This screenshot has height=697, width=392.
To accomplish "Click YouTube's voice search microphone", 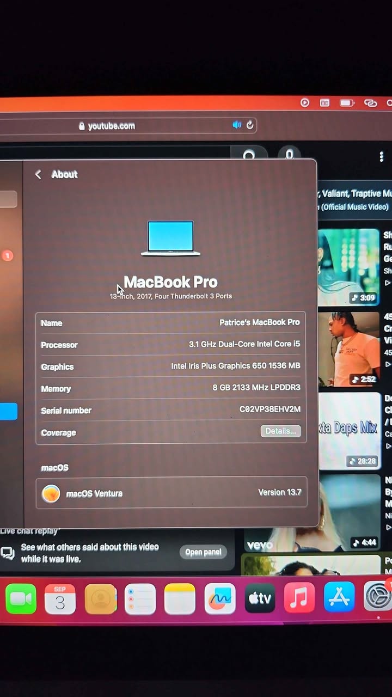I will [x=290, y=154].
